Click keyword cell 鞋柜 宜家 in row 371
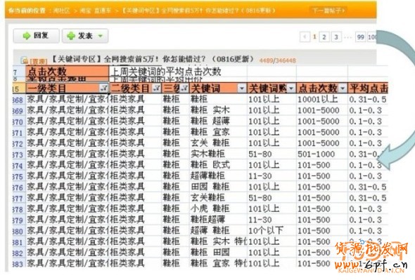This screenshot has height=280, width=415. click(x=218, y=133)
